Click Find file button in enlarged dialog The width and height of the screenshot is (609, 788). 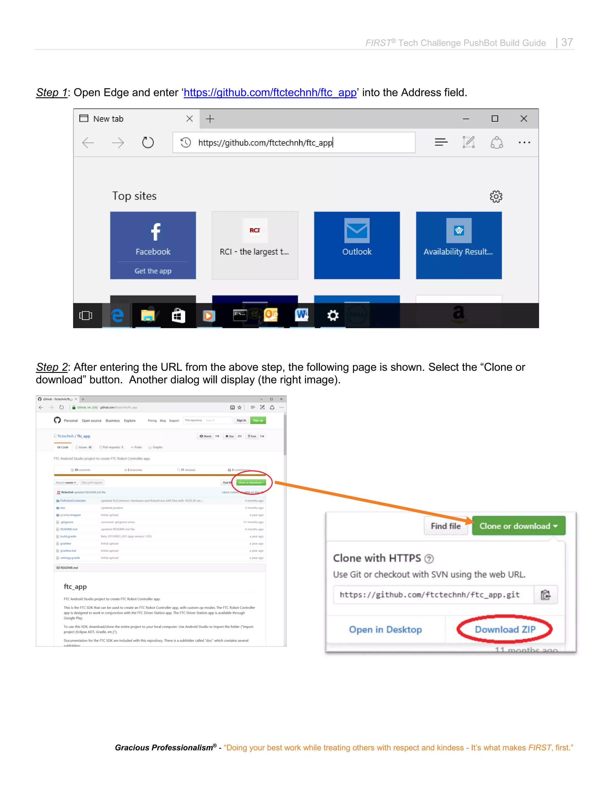point(446,526)
